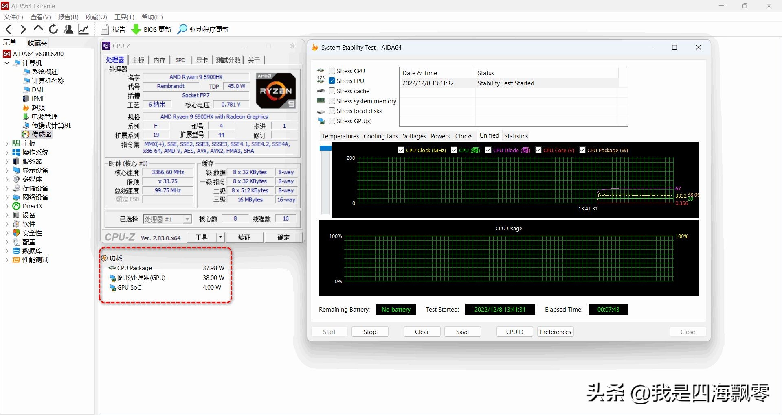The width and height of the screenshot is (782, 415).
Task: Open the graph chart icon in toolbar
Action: click(84, 29)
